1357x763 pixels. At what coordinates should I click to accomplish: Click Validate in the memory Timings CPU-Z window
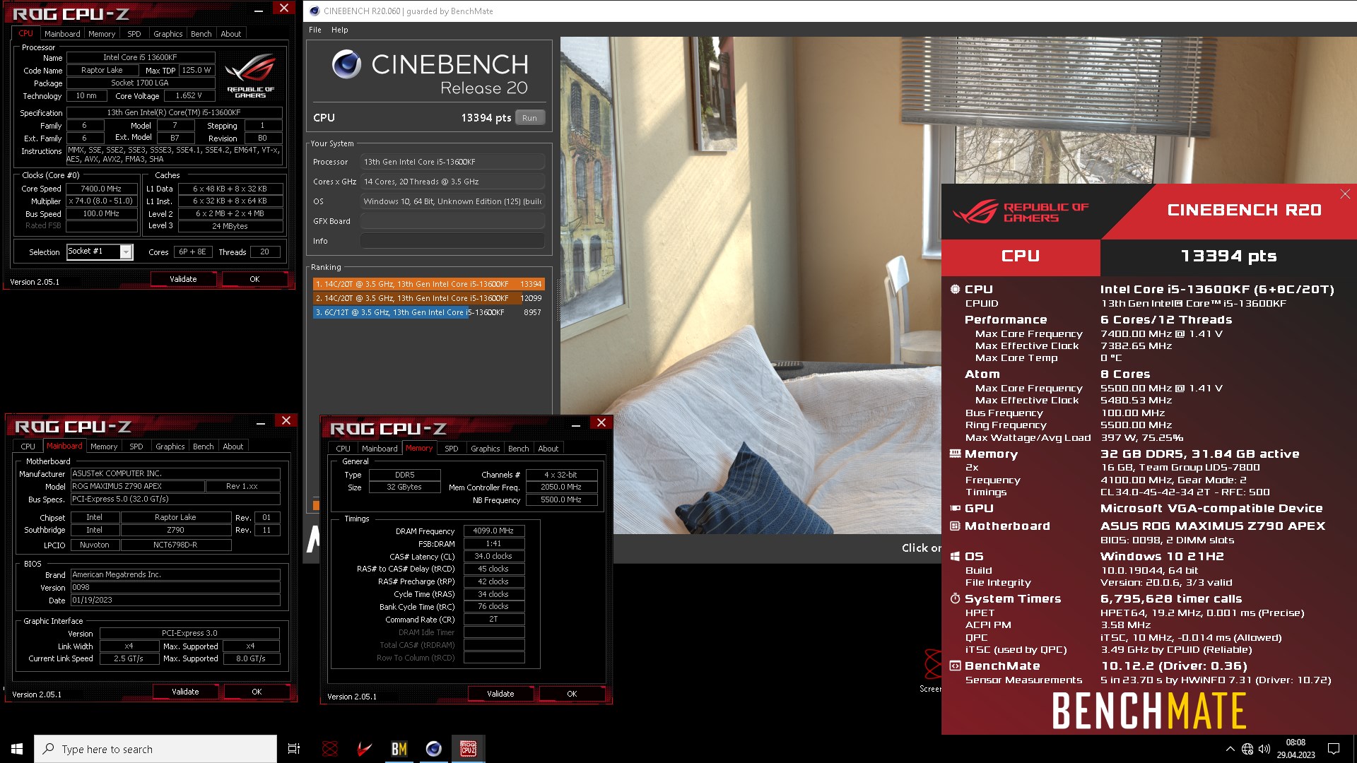pos(500,694)
